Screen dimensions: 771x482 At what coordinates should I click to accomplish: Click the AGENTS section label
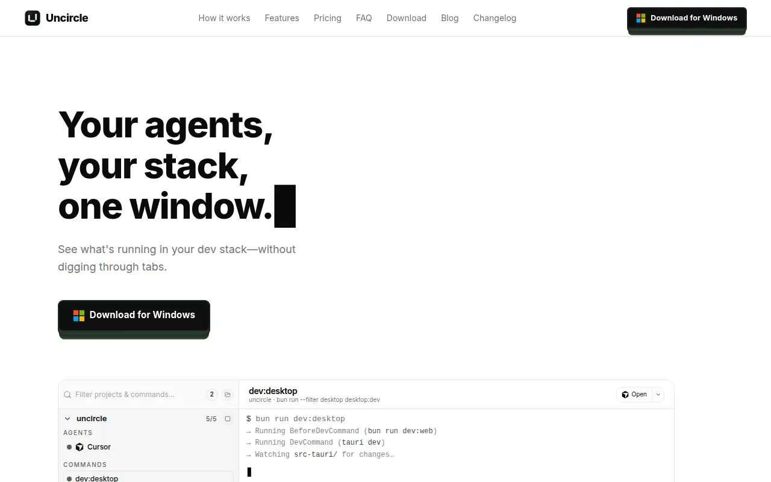point(78,433)
